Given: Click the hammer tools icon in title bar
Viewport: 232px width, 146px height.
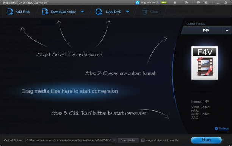Looking at the screenshot, I should click(x=186, y=3).
